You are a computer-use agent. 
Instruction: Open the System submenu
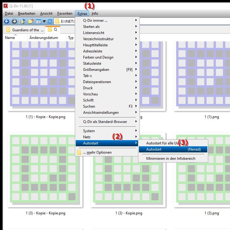pos(107,131)
